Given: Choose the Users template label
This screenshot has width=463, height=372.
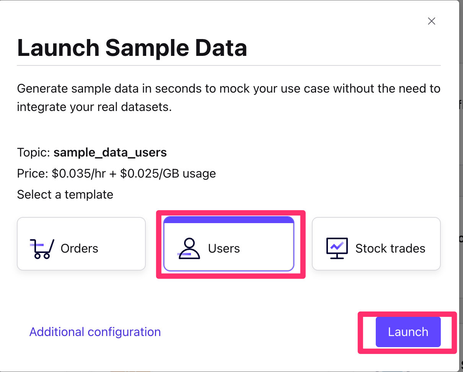Looking at the screenshot, I should click(x=224, y=248).
